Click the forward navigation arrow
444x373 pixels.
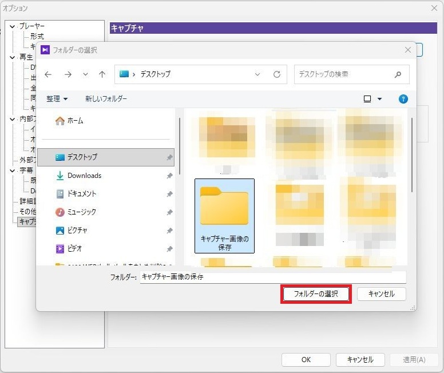click(x=68, y=74)
